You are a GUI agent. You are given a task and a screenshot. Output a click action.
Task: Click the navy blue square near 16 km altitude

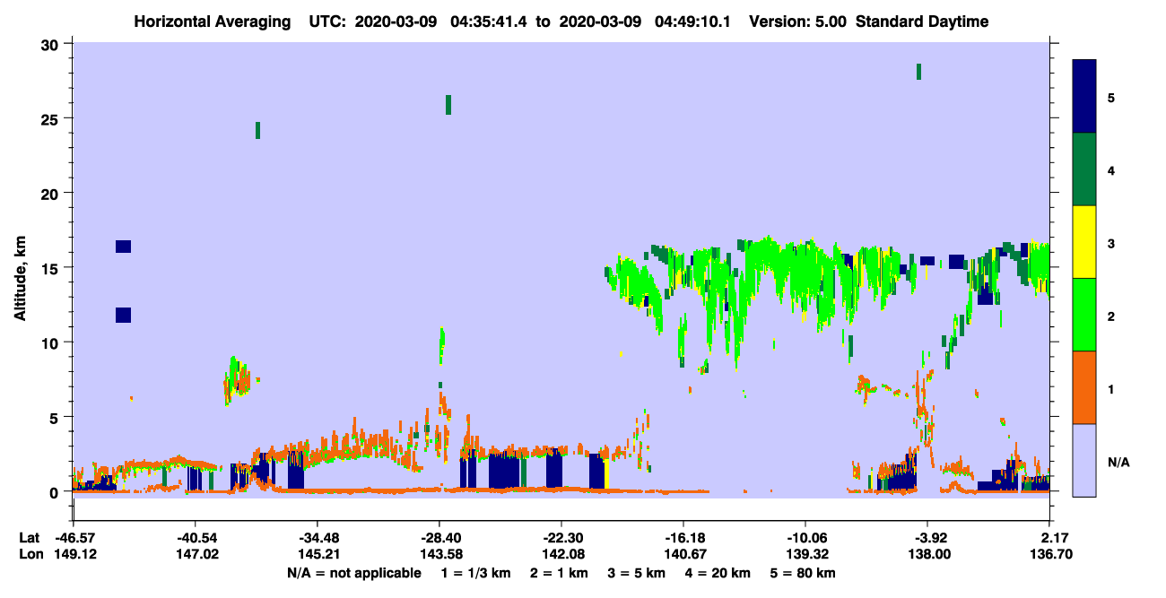tap(123, 247)
